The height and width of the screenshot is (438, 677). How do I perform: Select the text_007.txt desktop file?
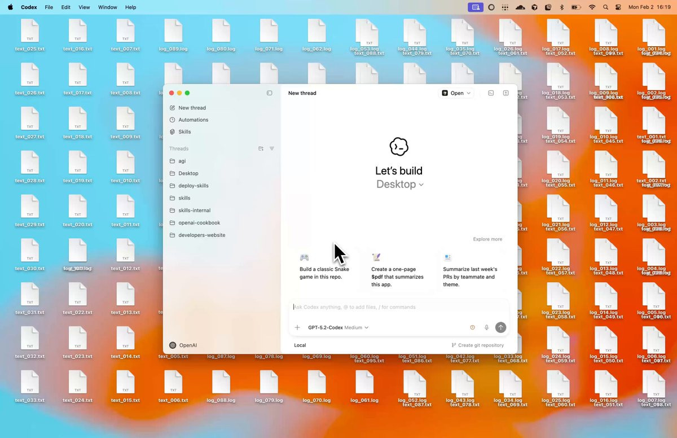pyautogui.click(x=125, y=35)
